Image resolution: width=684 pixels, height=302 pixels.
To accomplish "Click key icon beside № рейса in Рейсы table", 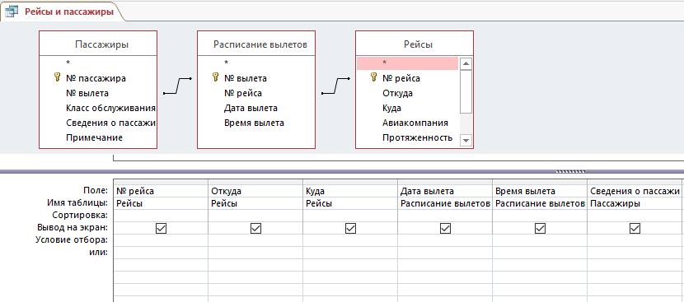I will pos(373,78).
